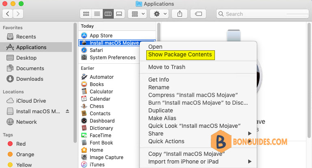Screen dimensions: 312x168
Task: Click the preview pane vertical scrollbar
Action: pos(309,80)
